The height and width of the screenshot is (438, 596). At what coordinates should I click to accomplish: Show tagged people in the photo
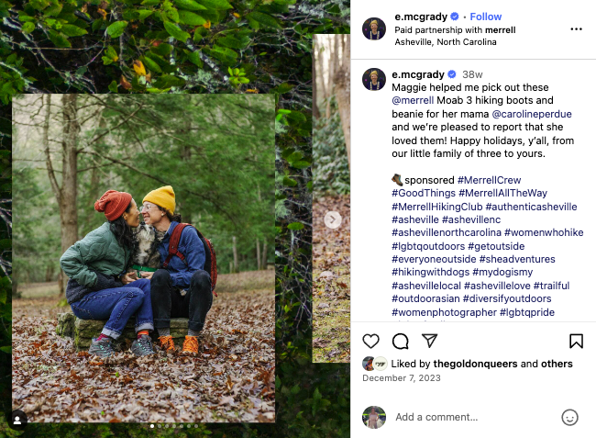click(17, 420)
